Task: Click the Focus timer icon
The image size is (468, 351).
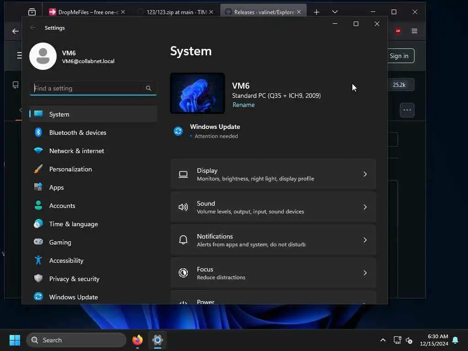Action: coord(183,272)
